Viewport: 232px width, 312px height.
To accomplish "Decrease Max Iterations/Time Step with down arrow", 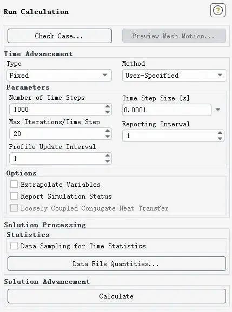I will pyautogui.click(x=108, y=137).
